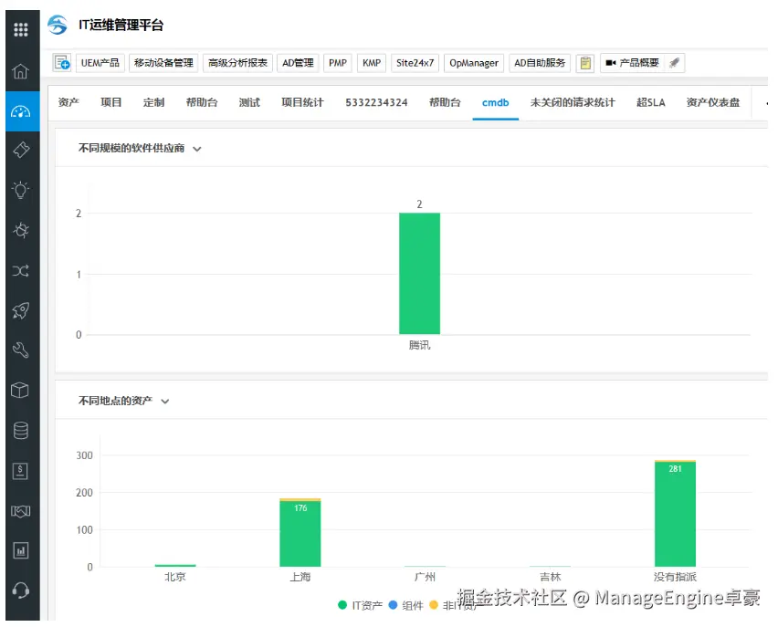
Task: Switch to the 资产 dashboard tab
Action: click(x=68, y=103)
